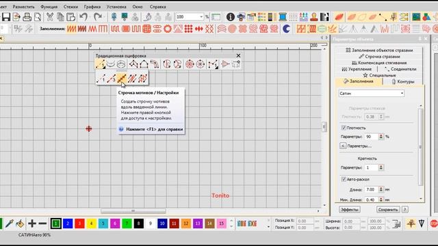438x246 pixels.
Task: Click the Save floppy disk icon
Action: coord(6,17)
